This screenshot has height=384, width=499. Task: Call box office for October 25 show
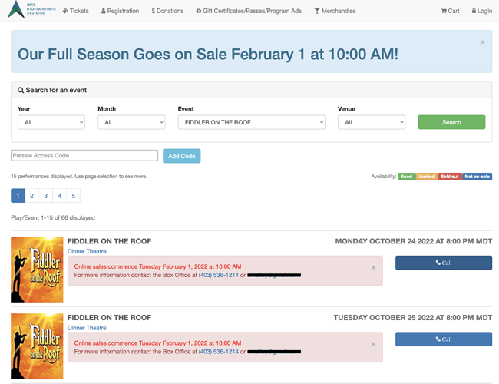click(x=444, y=339)
